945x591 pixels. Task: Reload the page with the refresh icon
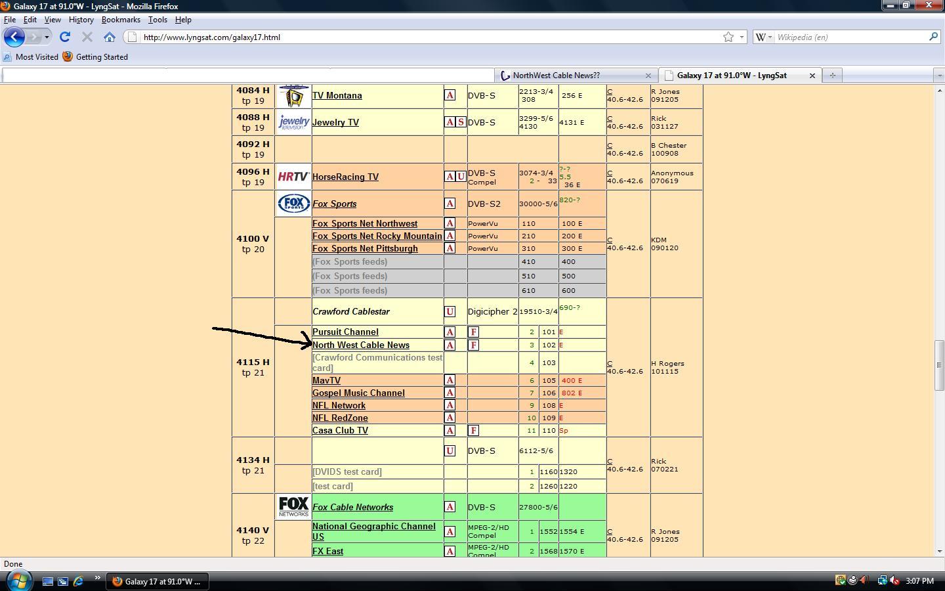(64, 37)
